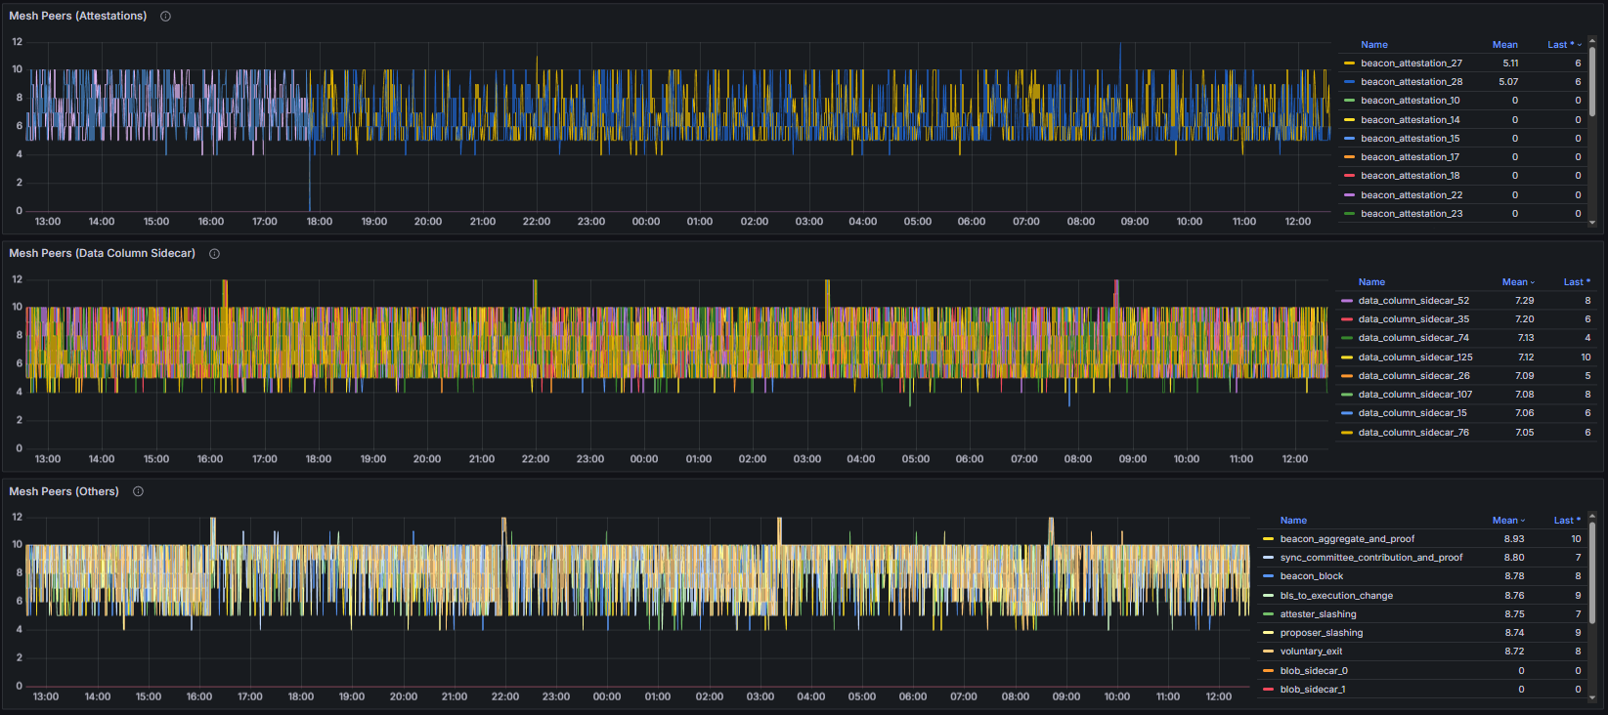
Task: Sort Data Column Sidecar legend by Mean
Action: (x=1516, y=282)
